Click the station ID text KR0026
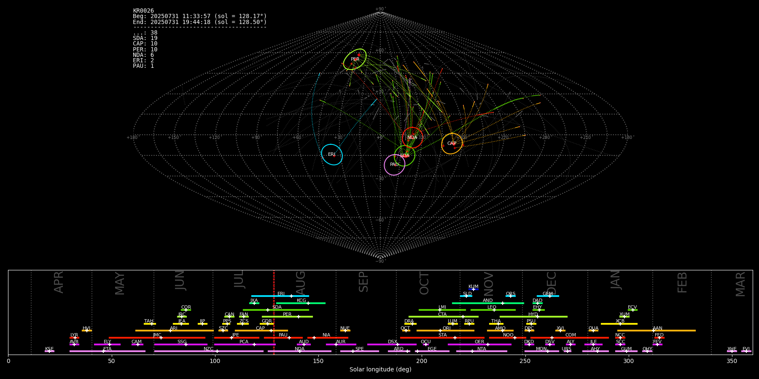The height and width of the screenshot is (379, 759). tap(143, 11)
